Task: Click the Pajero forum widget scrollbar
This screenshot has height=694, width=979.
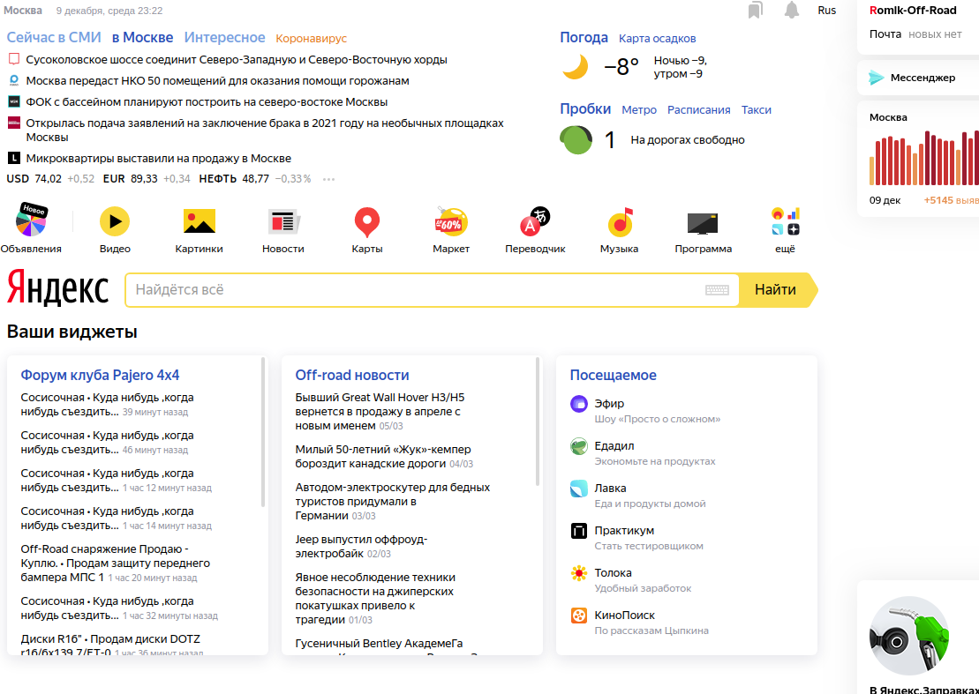Action: [x=263, y=432]
